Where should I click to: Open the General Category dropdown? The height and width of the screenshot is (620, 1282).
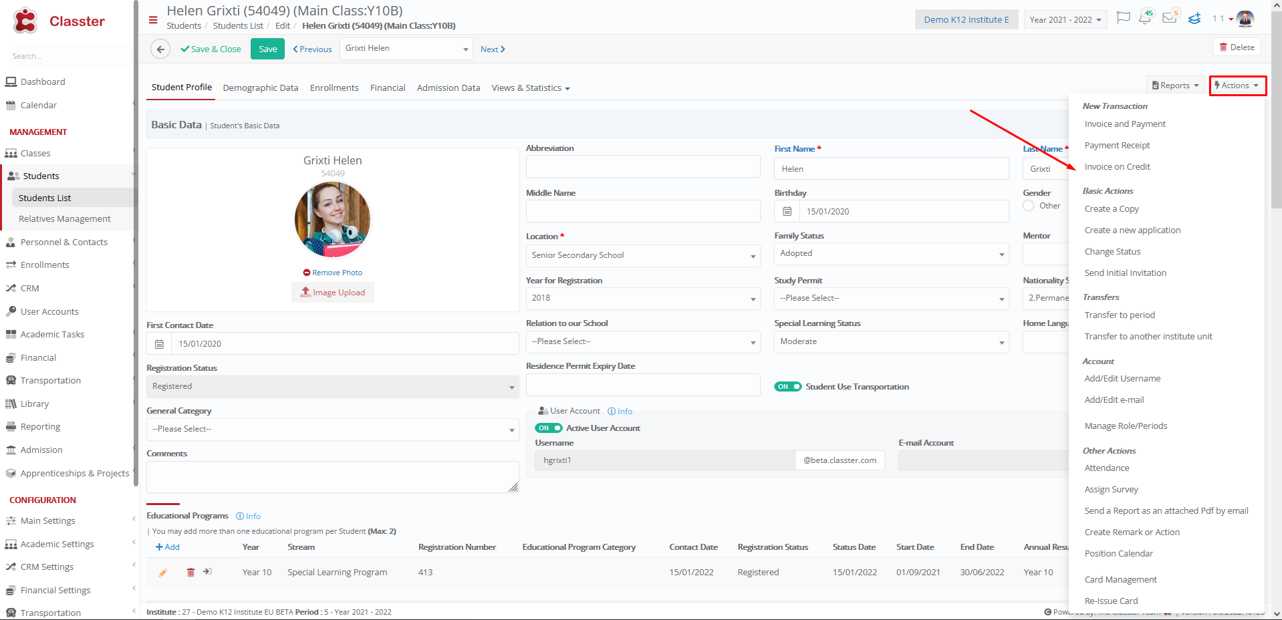tap(333, 429)
